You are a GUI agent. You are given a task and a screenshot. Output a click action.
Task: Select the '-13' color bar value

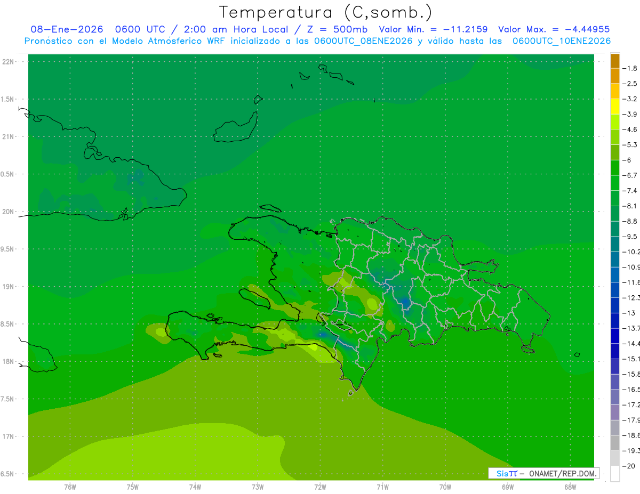point(629,313)
